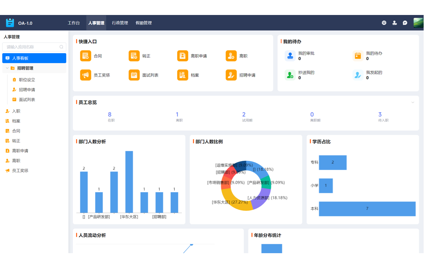Open the 合同 quick entry icon
The height and width of the screenshot is (271, 428).
[x=86, y=56]
